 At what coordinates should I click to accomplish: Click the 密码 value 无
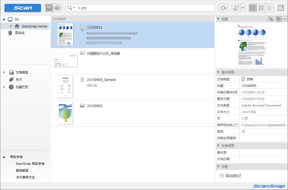point(243,132)
